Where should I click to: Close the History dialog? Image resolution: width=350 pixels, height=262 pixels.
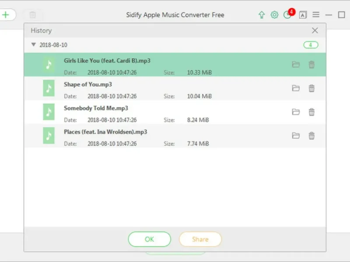coord(315,31)
